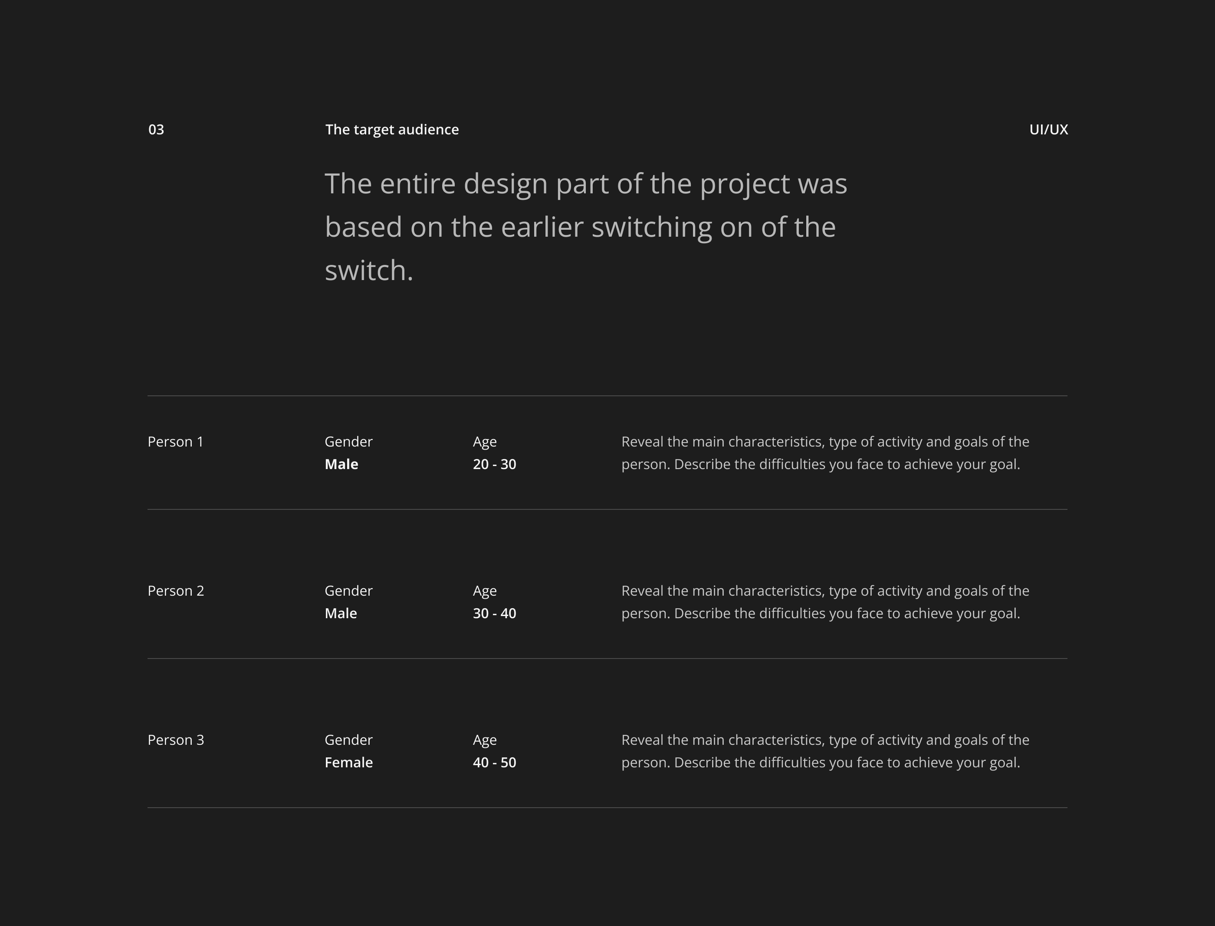Click the '40 - 50' age range
Image resolution: width=1215 pixels, height=926 pixels.
[x=494, y=762]
